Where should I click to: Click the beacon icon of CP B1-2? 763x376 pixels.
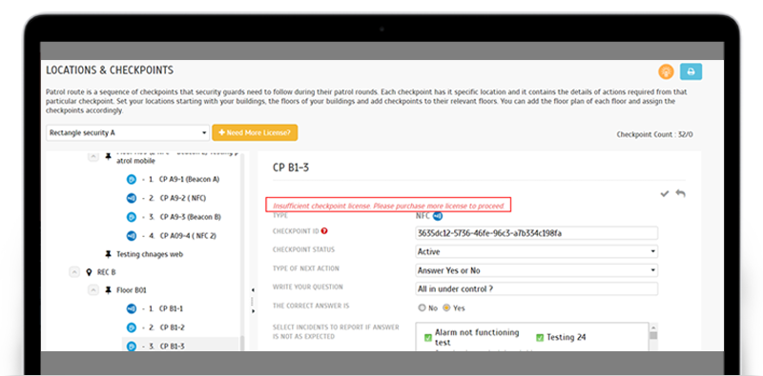131,327
